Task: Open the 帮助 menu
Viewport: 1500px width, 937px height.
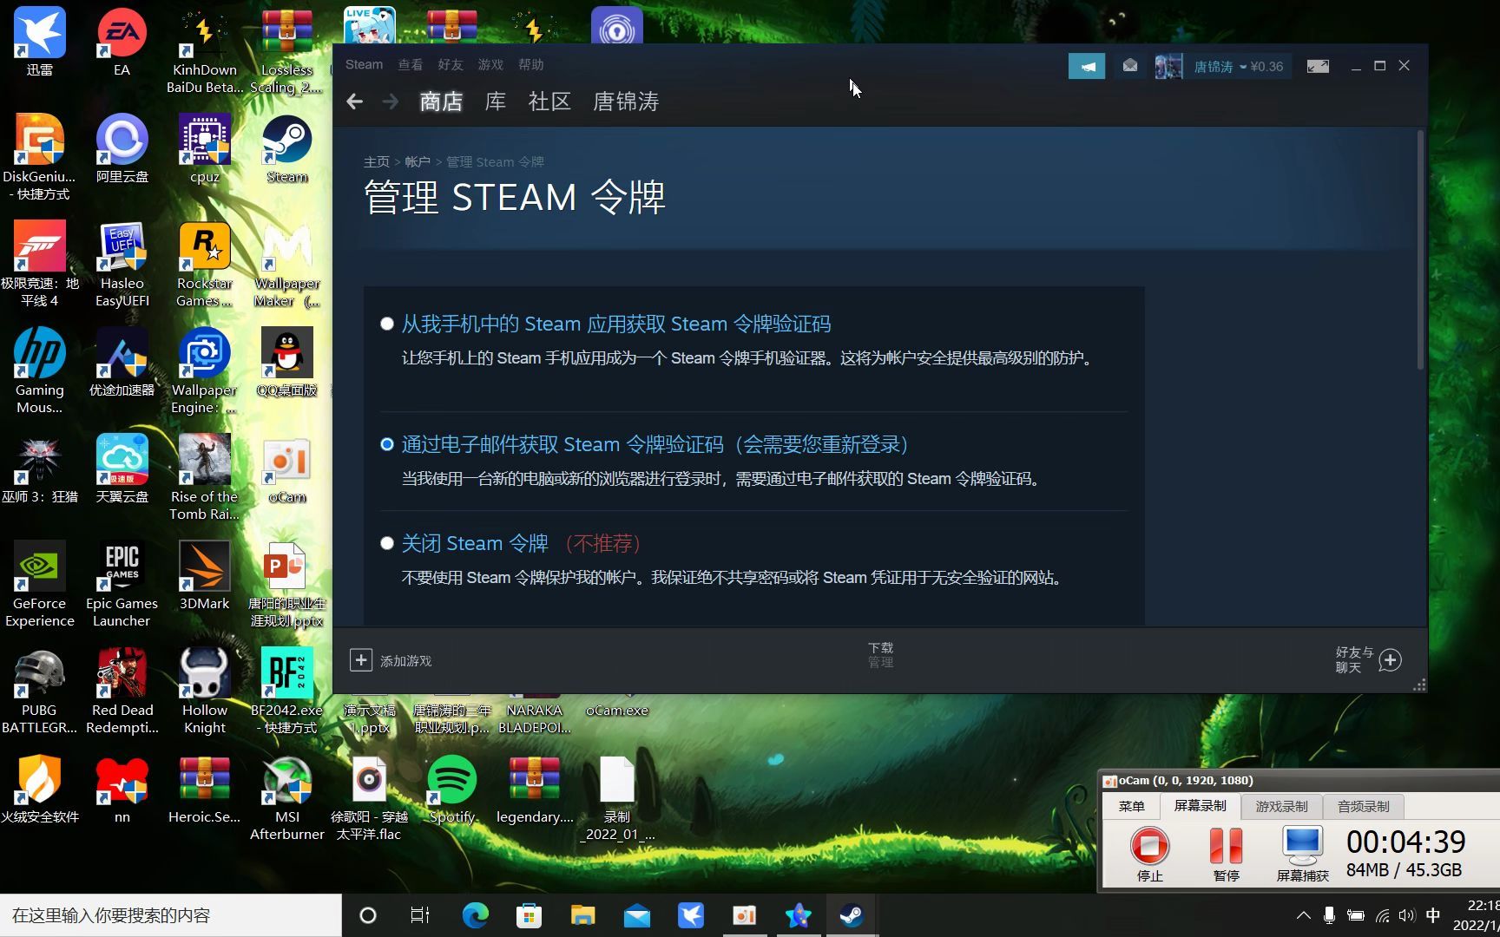Action: pos(530,64)
